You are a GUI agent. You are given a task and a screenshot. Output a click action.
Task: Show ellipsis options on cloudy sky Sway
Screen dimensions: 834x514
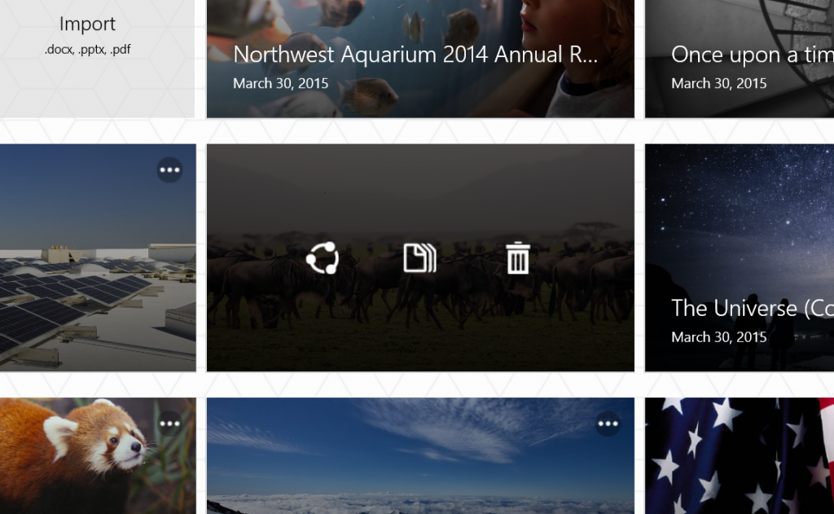(x=608, y=424)
